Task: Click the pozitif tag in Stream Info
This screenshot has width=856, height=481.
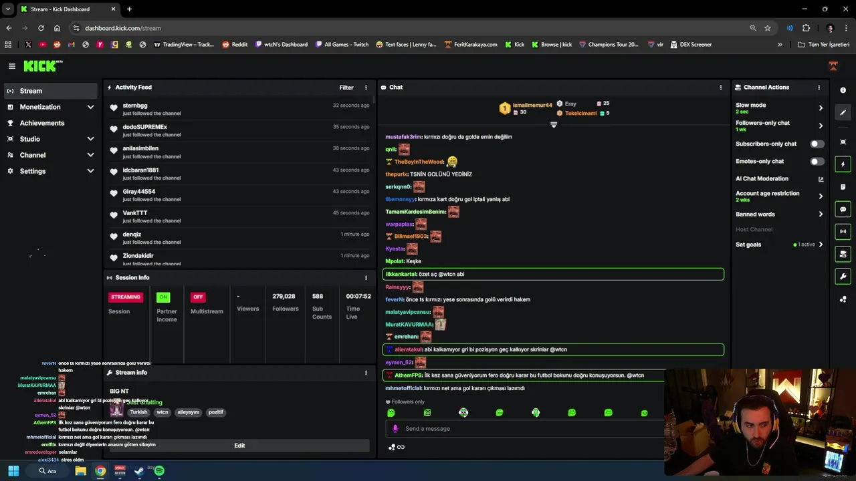Action: [215, 412]
